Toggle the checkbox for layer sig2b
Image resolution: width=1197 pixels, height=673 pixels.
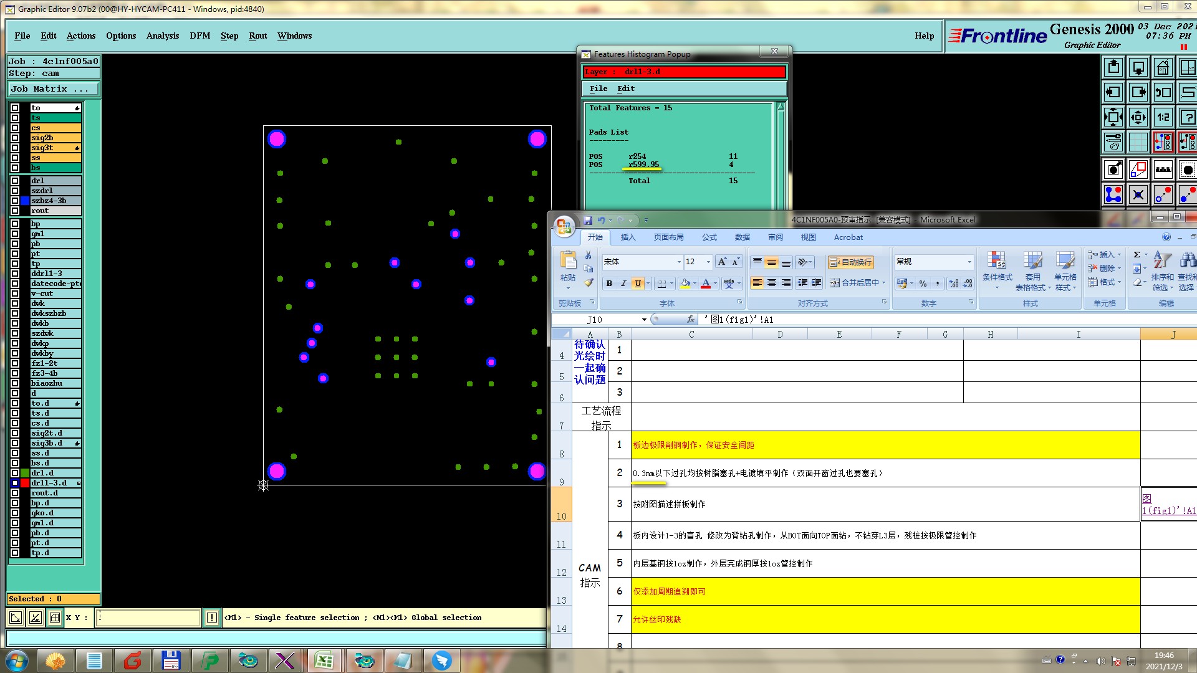coord(15,138)
